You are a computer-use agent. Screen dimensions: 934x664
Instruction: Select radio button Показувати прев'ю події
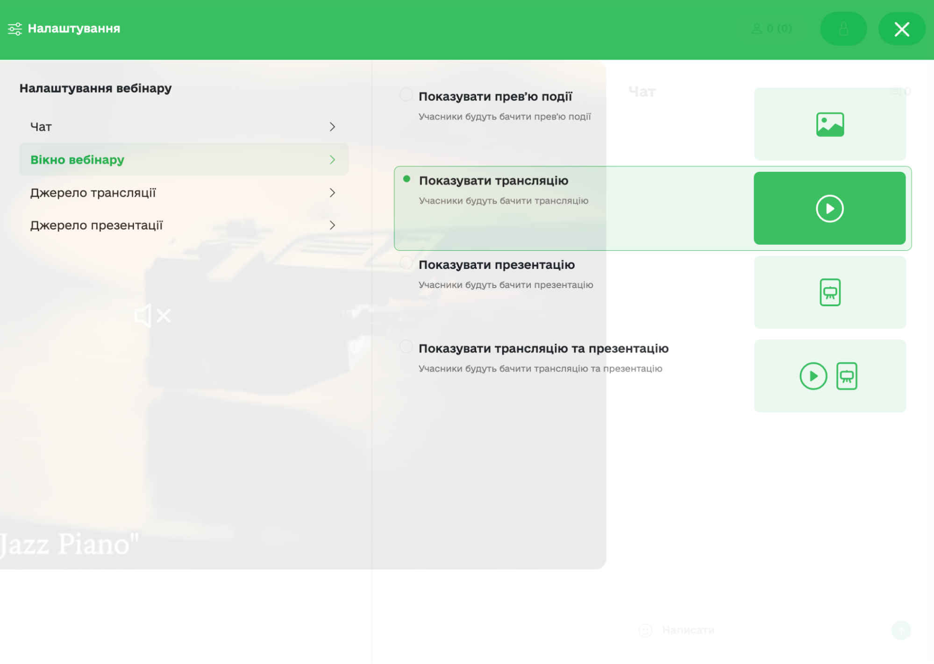[406, 95]
